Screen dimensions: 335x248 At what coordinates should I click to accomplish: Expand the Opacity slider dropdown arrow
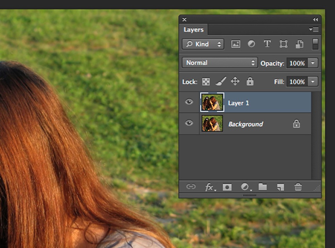coord(313,63)
